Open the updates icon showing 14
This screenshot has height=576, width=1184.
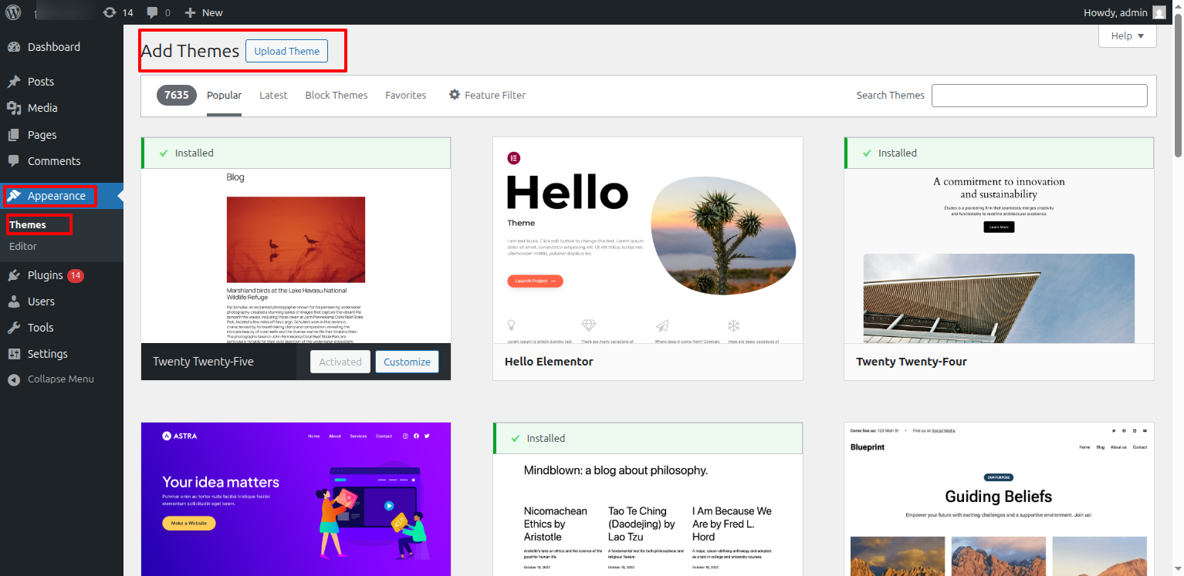pyautogui.click(x=110, y=12)
